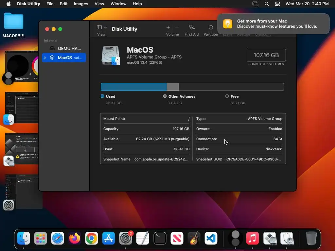Open the View menu in menu bar
Screen dimensions: 335x251
tap(99, 4)
